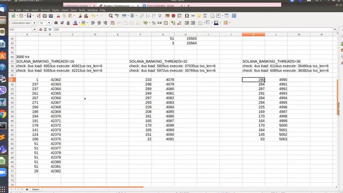Click the vertical scrollbar thumb
This screenshot has height=193, width=343.
(338, 96)
